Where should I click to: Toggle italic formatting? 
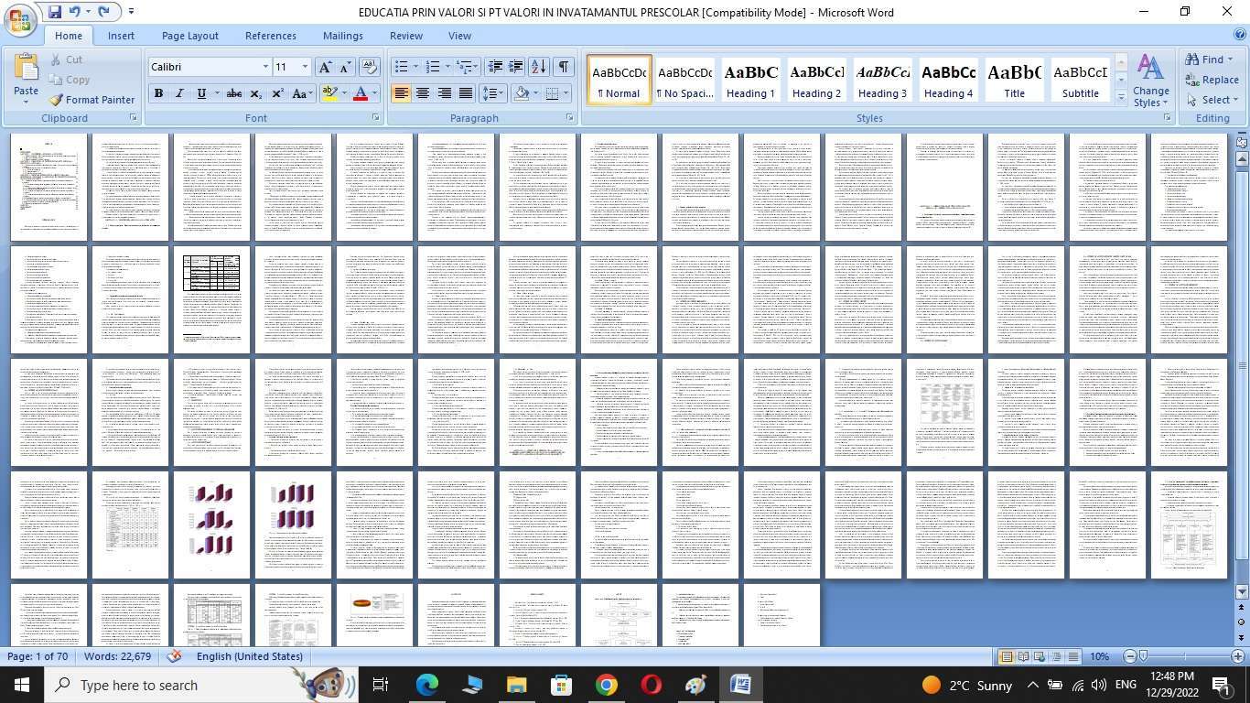click(179, 93)
